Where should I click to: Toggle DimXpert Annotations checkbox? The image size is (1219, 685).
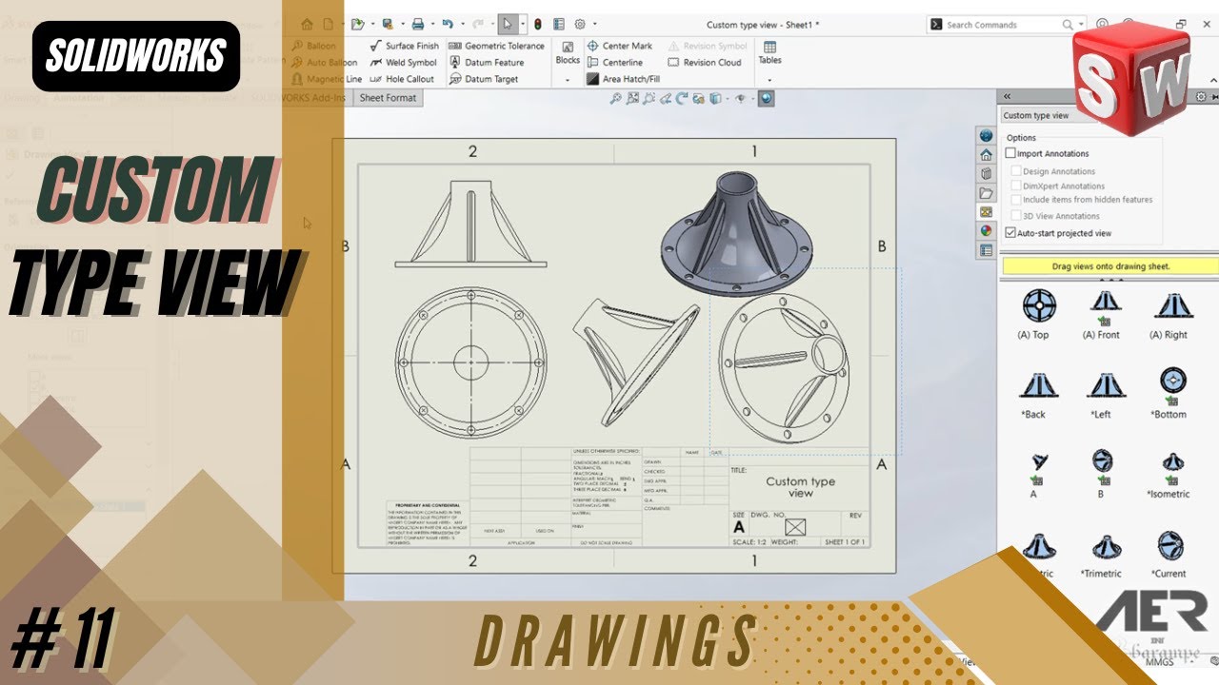[1016, 186]
